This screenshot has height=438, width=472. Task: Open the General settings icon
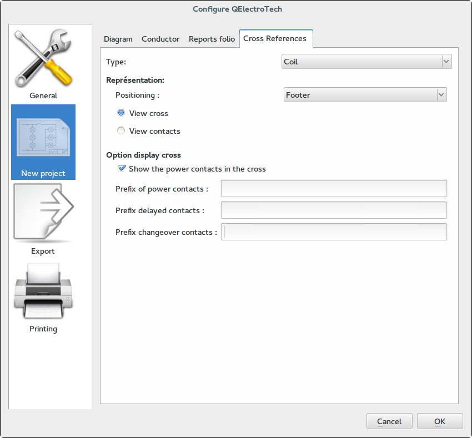(x=43, y=58)
